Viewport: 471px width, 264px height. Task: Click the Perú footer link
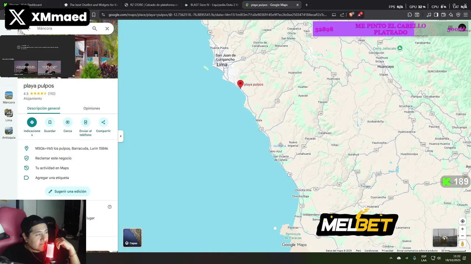[358, 251]
